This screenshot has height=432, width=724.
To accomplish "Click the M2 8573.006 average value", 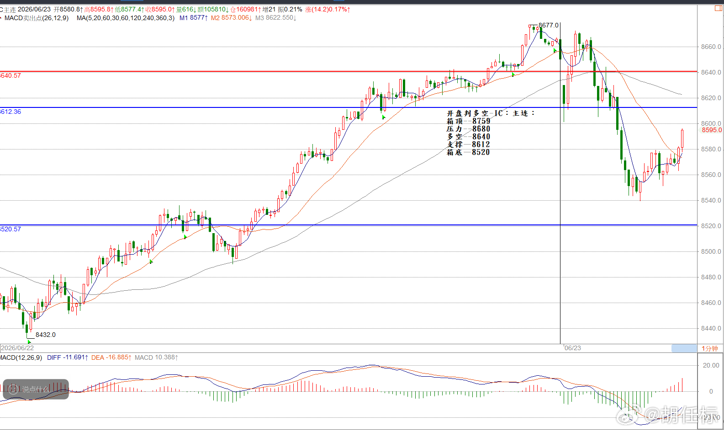I will (x=231, y=18).
